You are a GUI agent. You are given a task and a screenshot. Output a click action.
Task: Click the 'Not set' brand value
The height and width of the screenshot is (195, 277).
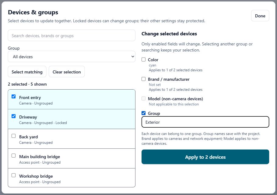(x=155, y=85)
